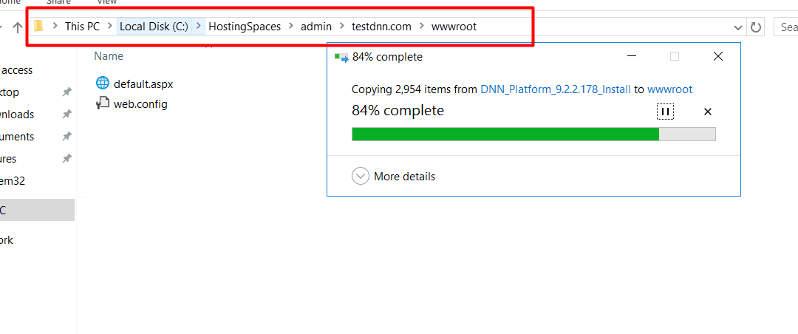Image resolution: width=798 pixels, height=334 pixels.
Task: Refresh the wwwroot folder view
Action: [756, 27]
